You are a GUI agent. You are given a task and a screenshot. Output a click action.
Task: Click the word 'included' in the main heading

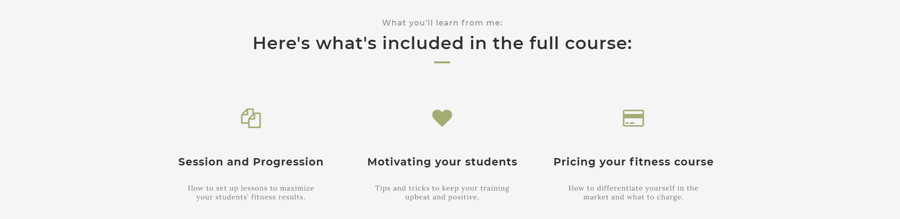click(x=423, y=43)
